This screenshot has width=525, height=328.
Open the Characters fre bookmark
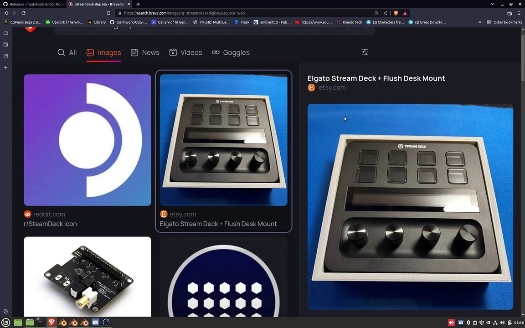386,22
